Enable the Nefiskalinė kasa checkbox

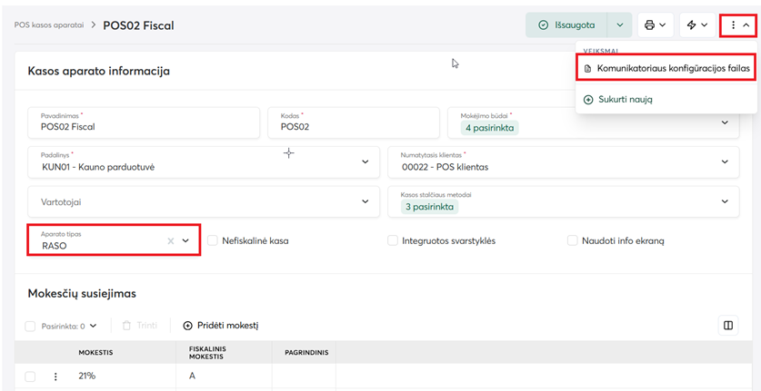point(213,241)
